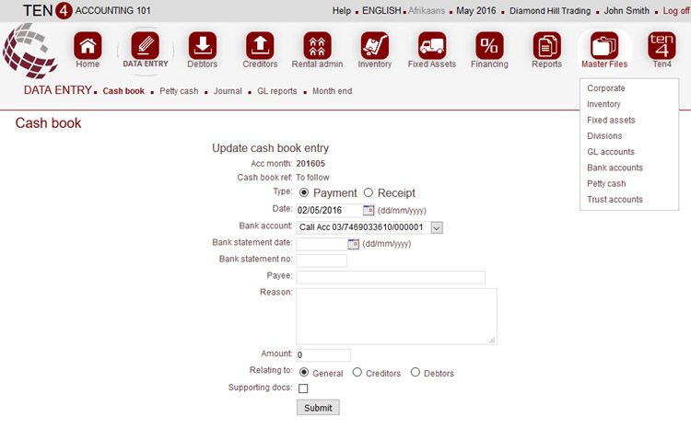This screenshot has height=429, width=691.
Task: Switch to the Petty cash sub-tab
Action: point(179,91)
